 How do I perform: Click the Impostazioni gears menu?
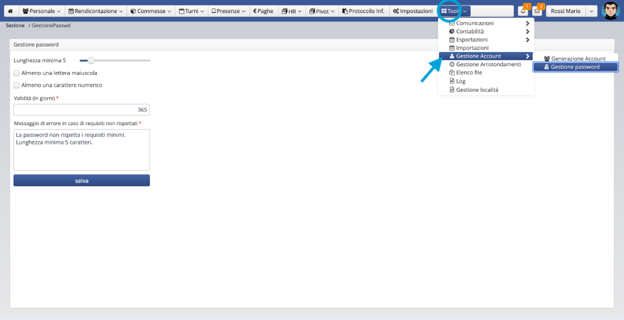coord(412,11)
